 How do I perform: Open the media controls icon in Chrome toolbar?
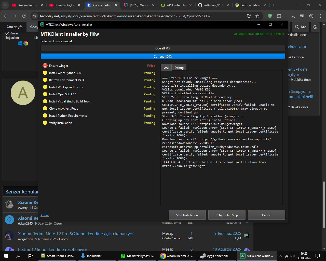302,16
